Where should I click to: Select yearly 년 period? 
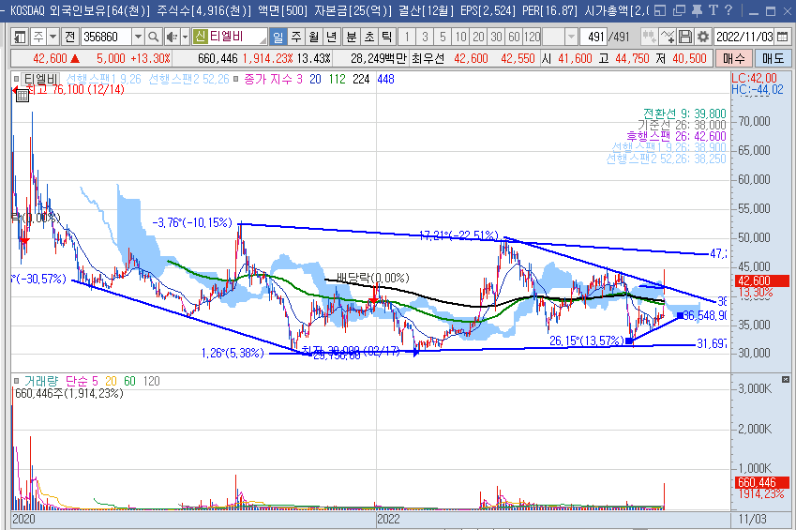[x=332, y=37]
